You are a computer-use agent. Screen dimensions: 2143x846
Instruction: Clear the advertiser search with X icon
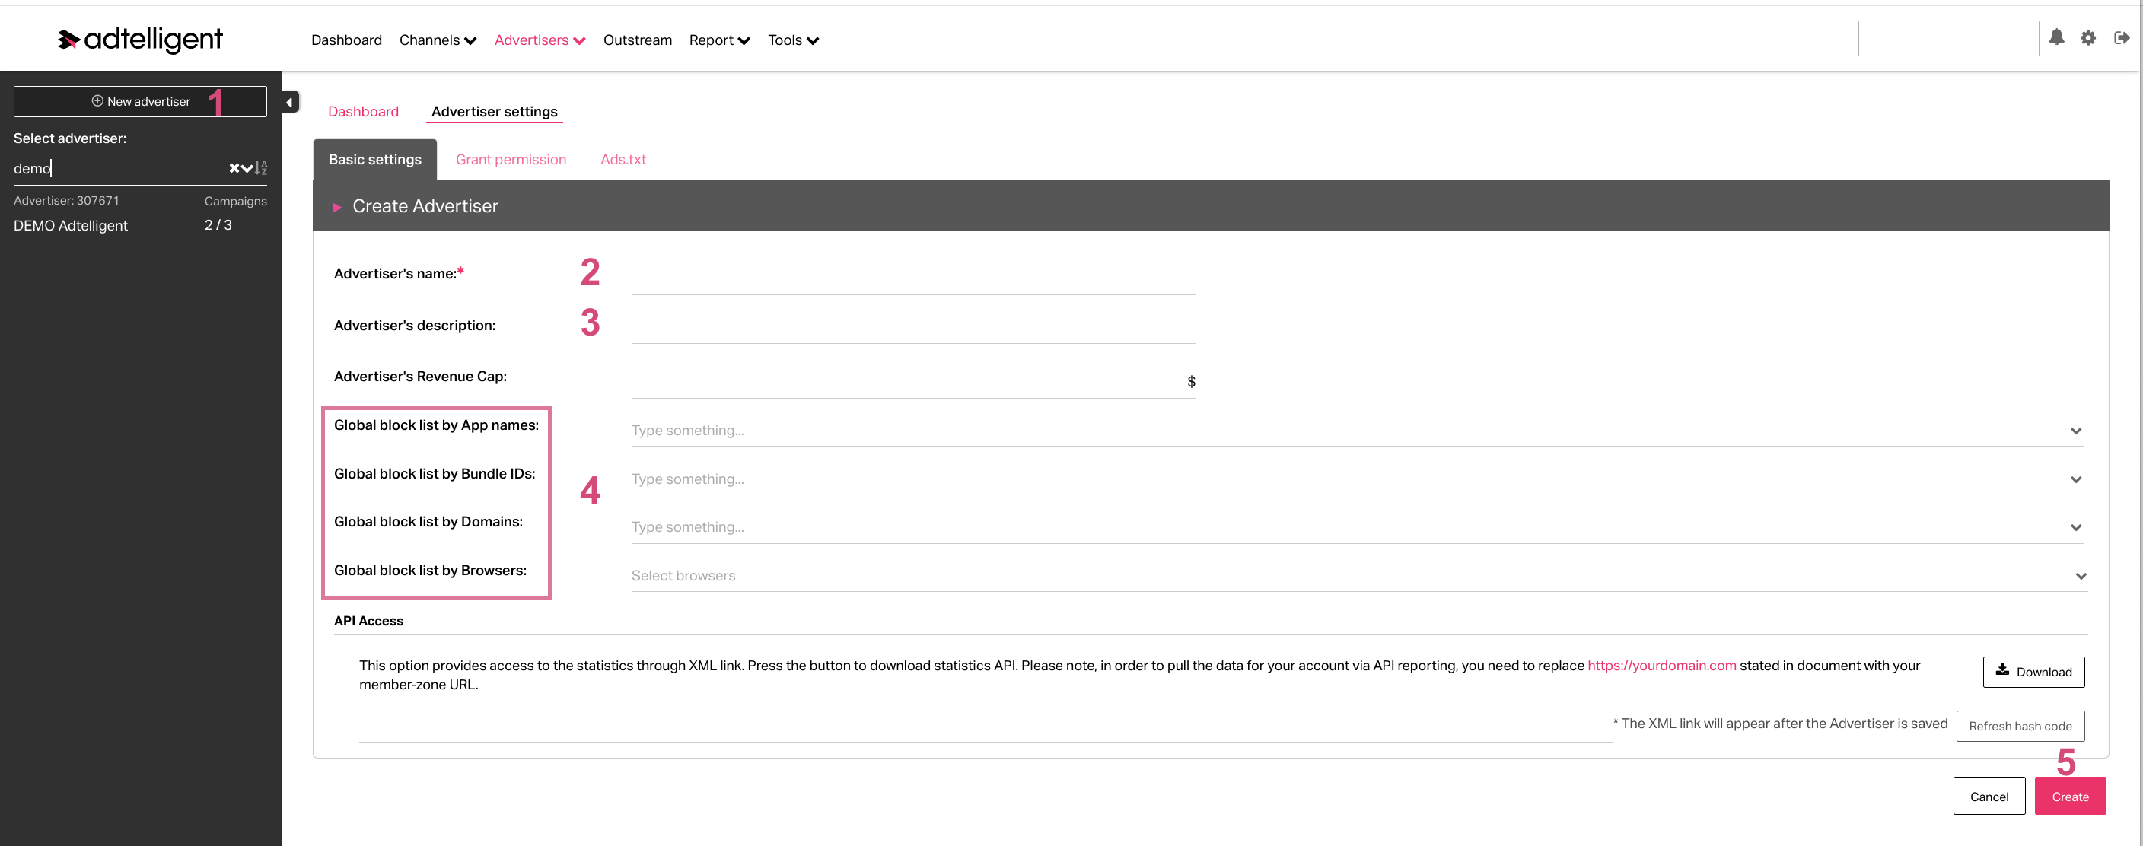coord(234,168)
